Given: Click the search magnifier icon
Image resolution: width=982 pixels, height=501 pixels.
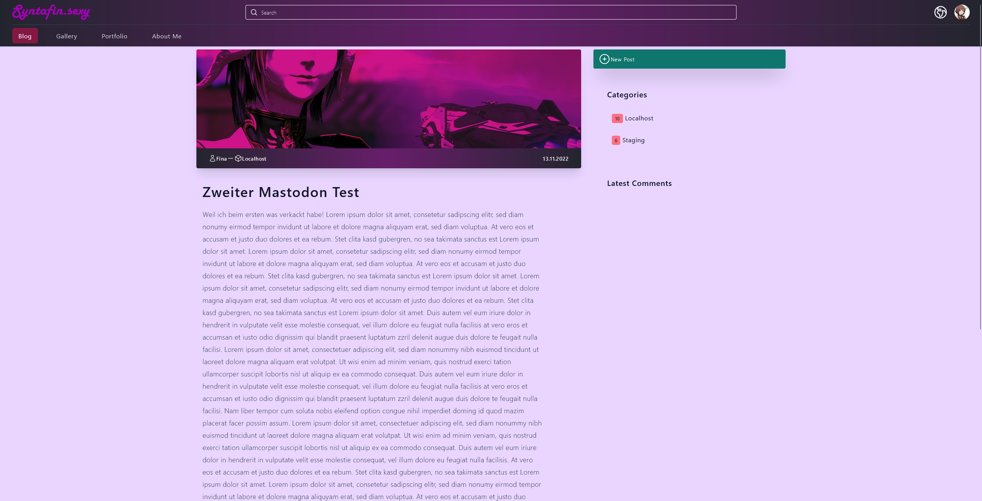Looking at the screenshot, I should coord(254,12).
